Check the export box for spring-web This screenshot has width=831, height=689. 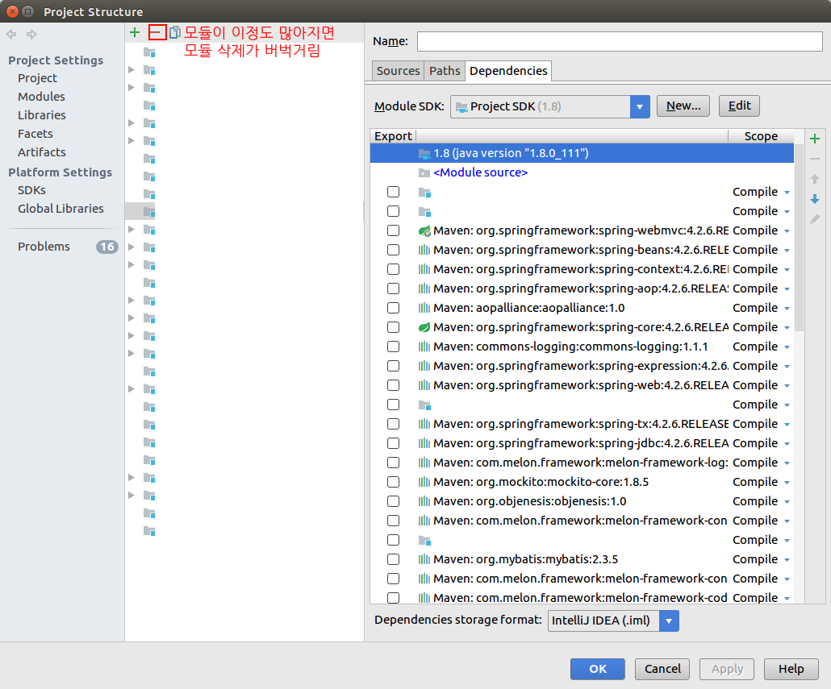[393, 385]
